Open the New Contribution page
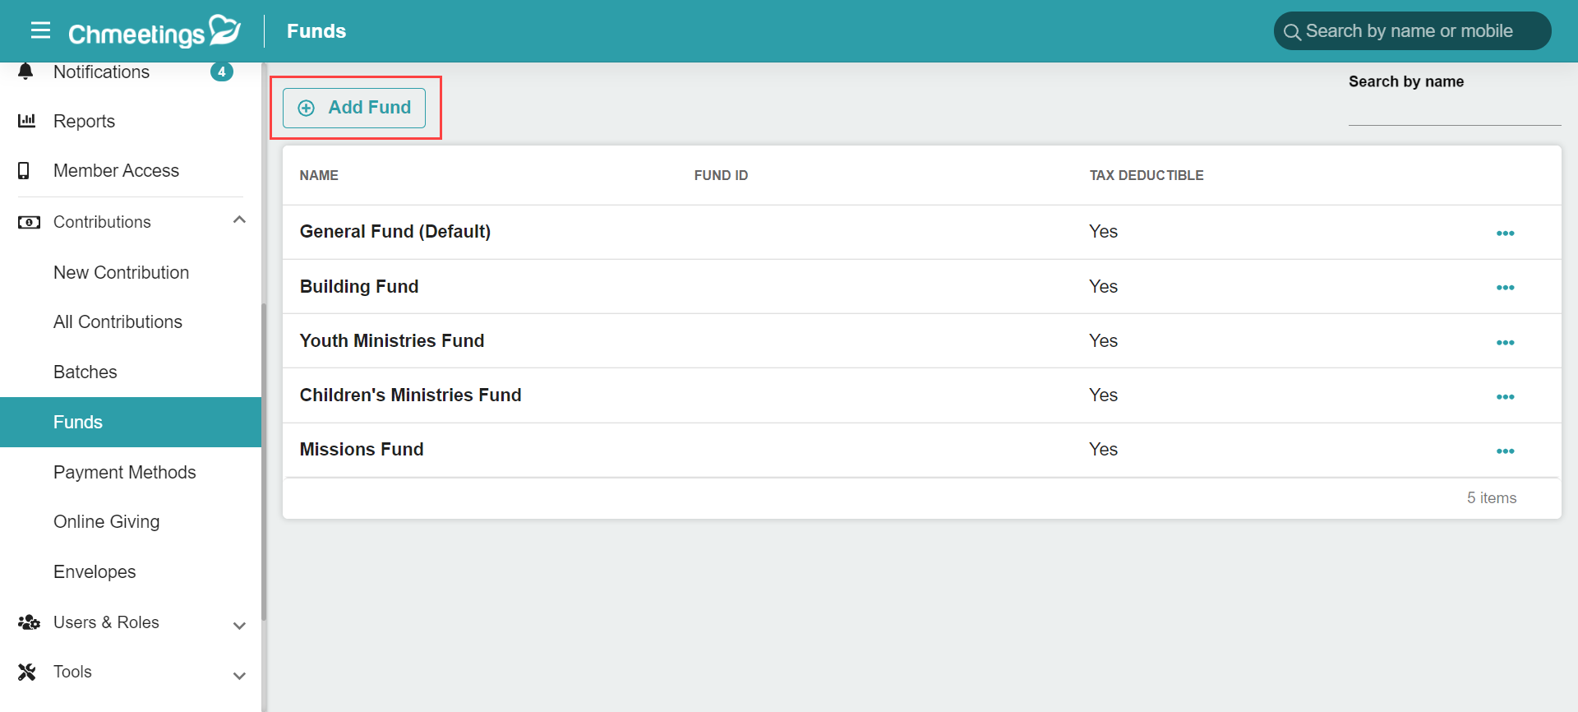The height and width of the screenshot is (712, 1578). point(121,272)
